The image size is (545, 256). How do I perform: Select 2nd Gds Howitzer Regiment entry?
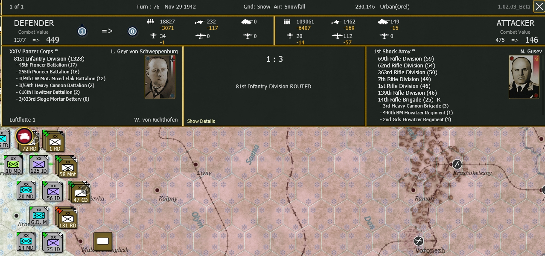(x=415, y=119)
